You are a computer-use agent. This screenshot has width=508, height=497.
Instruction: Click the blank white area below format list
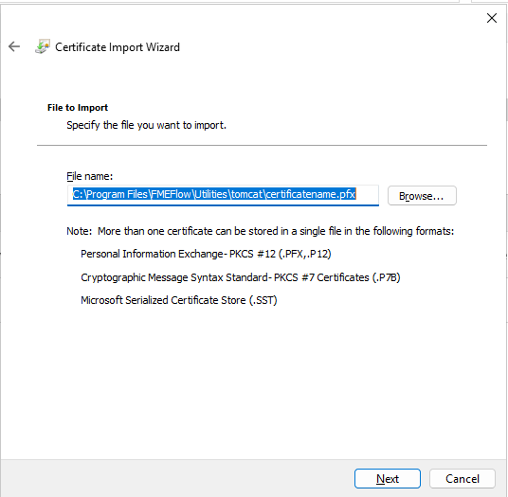pos(253,382)
